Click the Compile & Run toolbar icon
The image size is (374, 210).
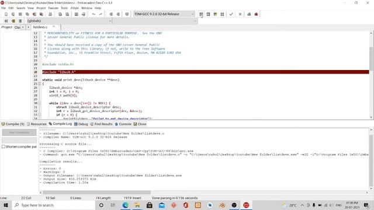point(215,14)
